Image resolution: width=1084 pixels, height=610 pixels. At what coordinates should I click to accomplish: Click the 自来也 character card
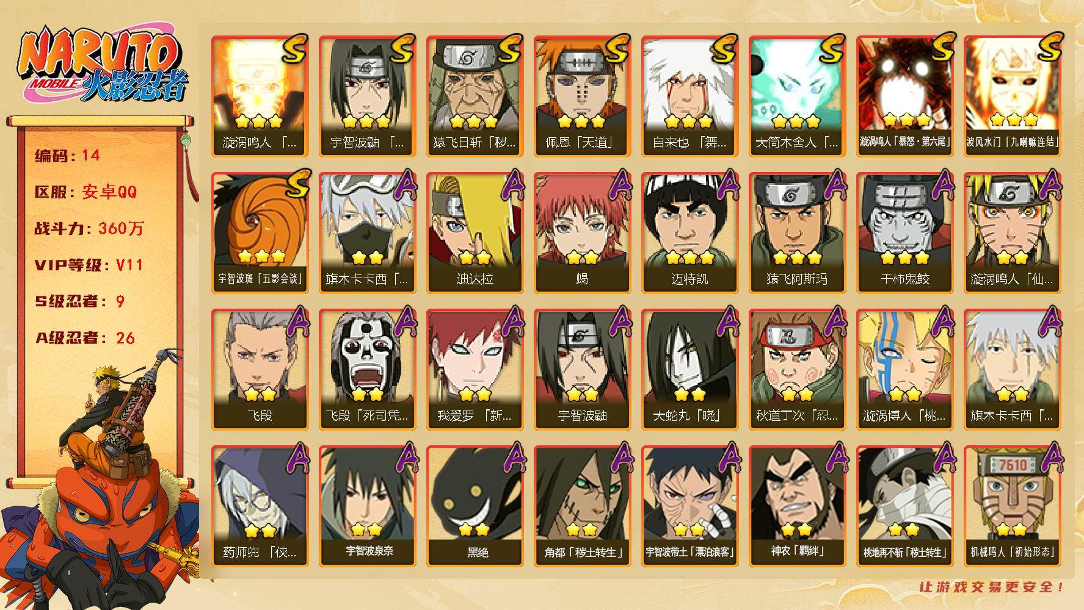[689, 96]
